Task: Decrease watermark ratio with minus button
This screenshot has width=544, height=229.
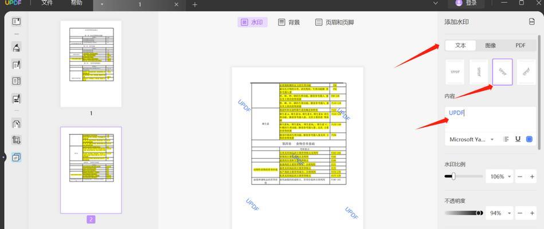Action: click(520, 177)
